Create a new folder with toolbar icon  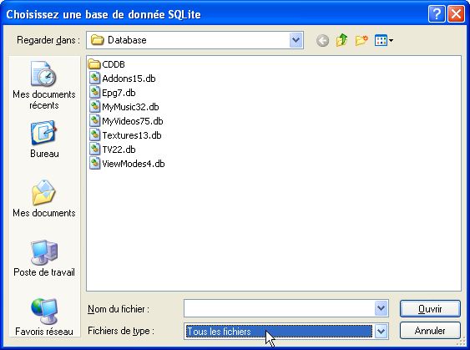click(x=361, y=40)
